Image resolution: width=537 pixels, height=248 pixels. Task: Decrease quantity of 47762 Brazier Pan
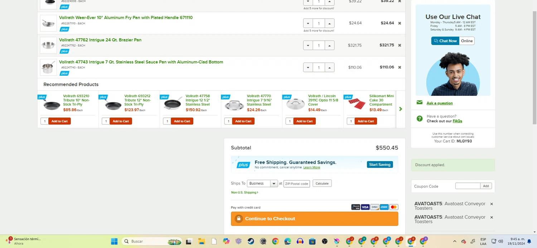(308, 45)
